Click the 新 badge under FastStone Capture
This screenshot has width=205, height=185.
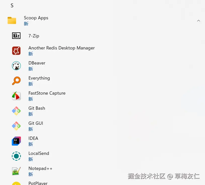click(x=31, y=99)
